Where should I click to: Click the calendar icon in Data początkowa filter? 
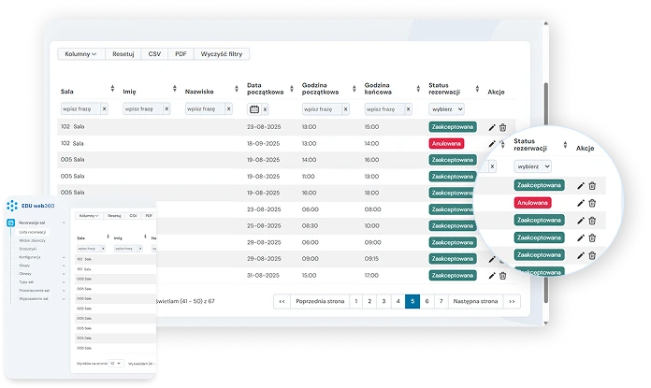click(253, 109)
